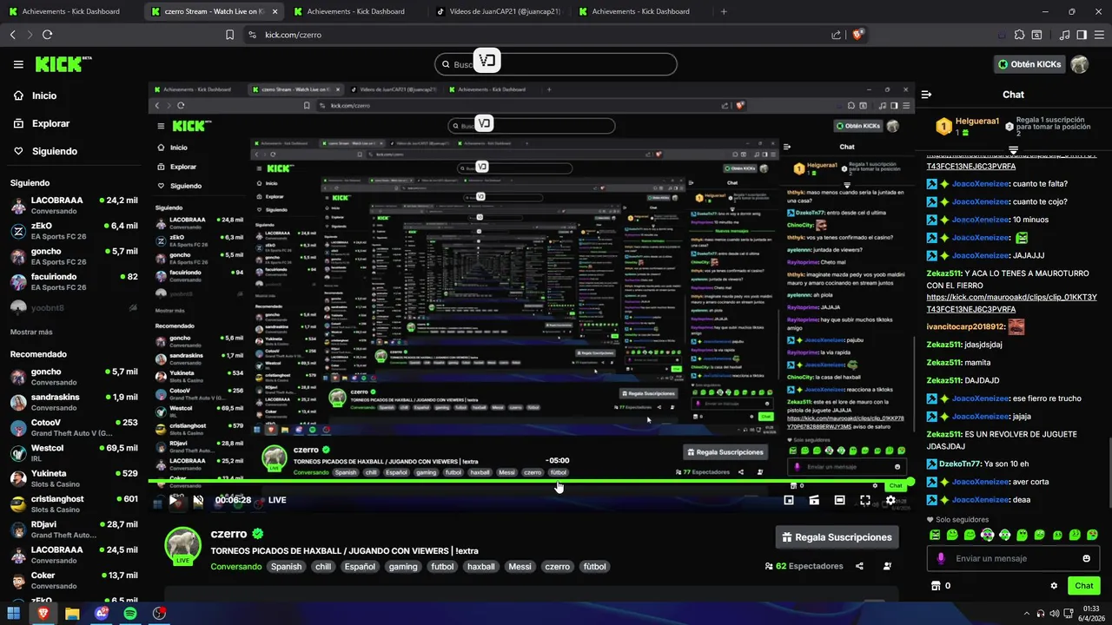Toggle theater mode in player
This screenshot has height=625, width=1112.
(839, 500)
